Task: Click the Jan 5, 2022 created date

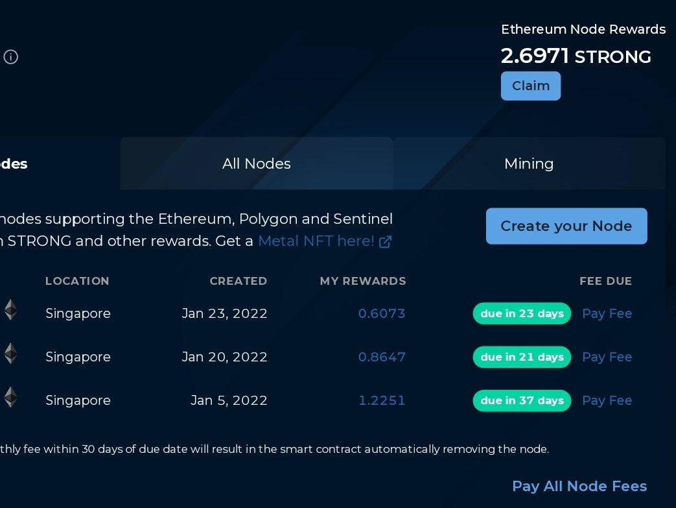Action: coord(229,400)
